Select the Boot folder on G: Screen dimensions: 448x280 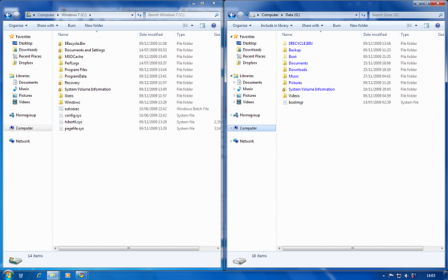click(293, 57)
